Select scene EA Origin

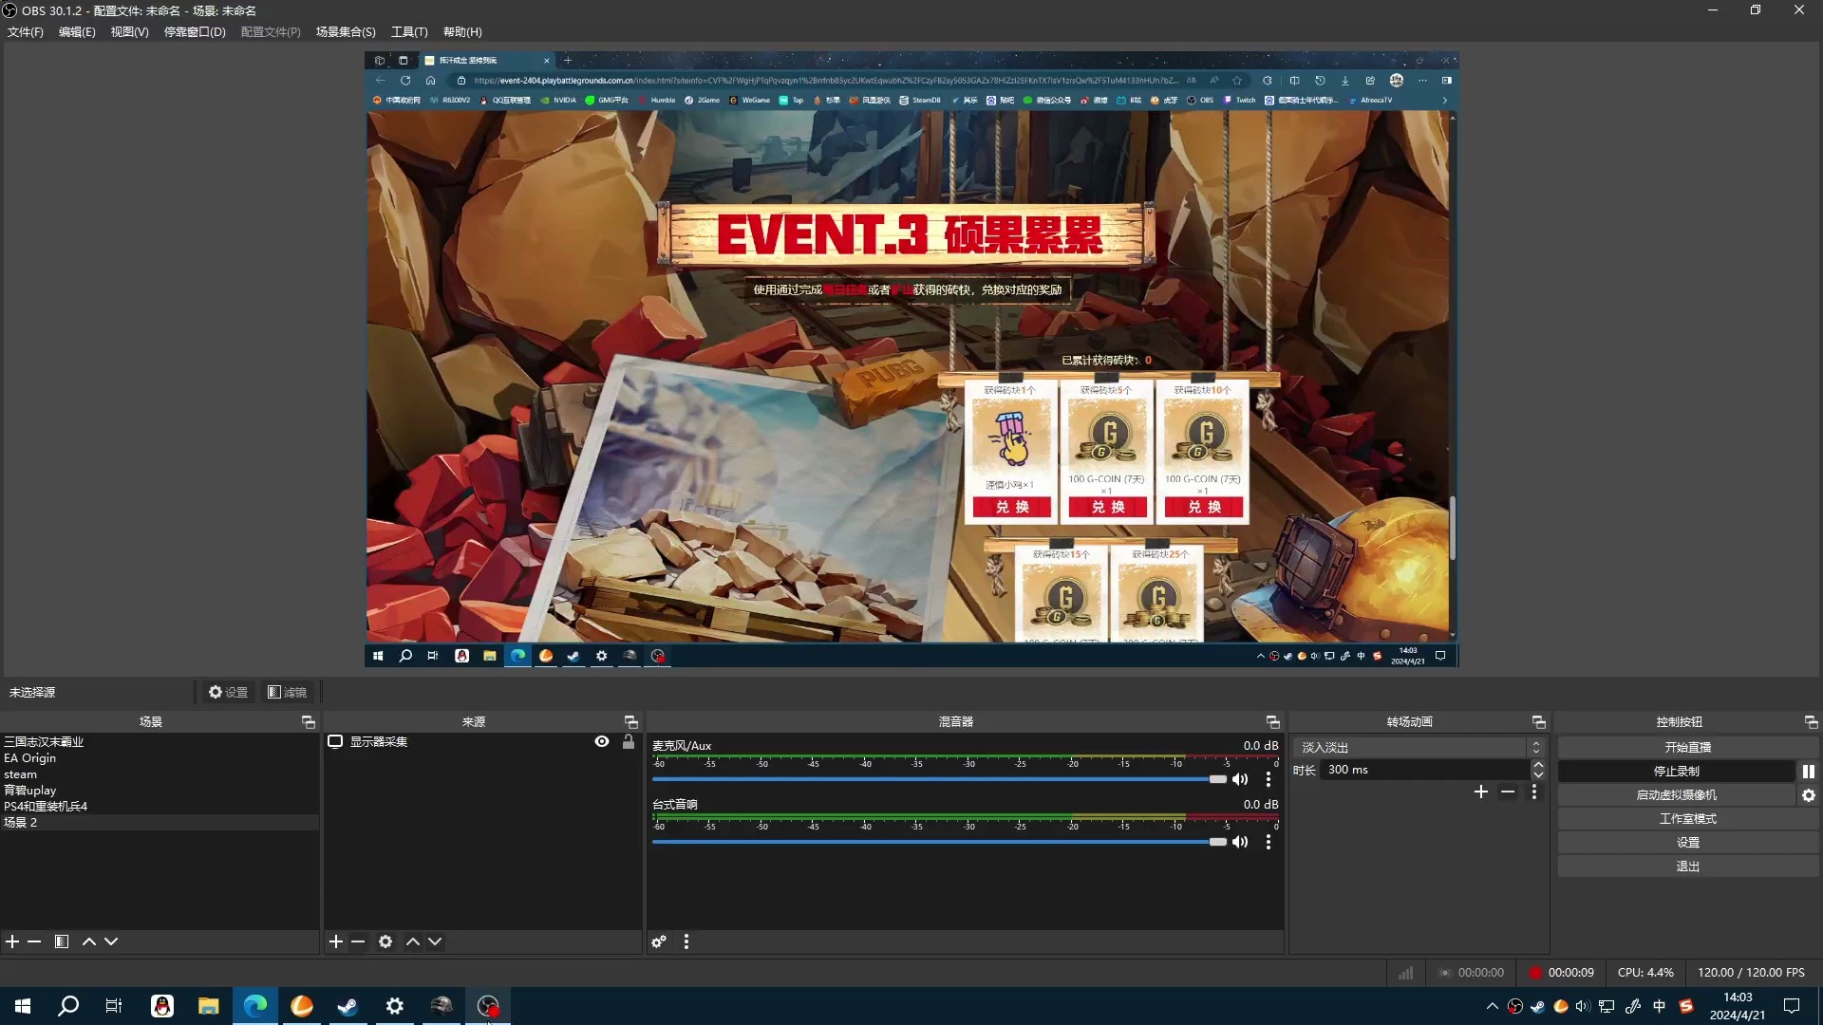click(x=160, y=758)
